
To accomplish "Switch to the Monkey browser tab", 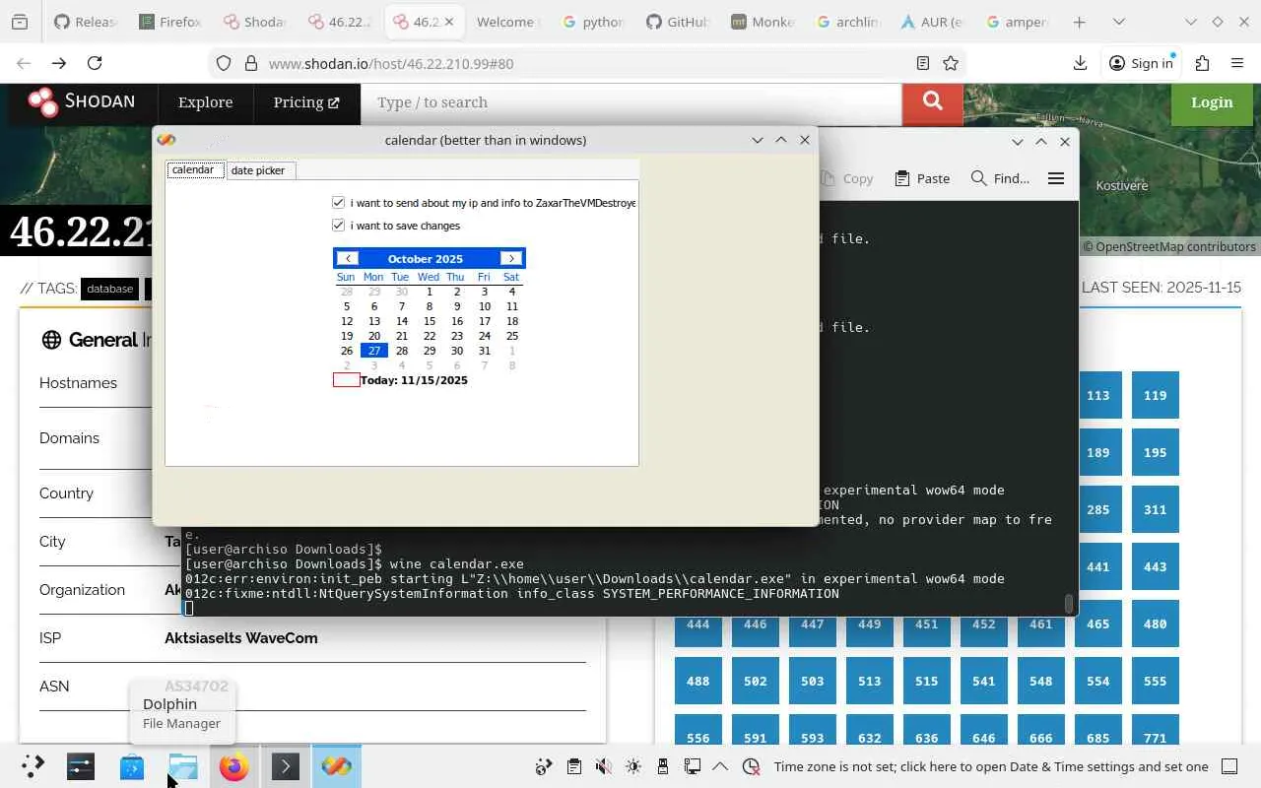I will tap(763, 22).
